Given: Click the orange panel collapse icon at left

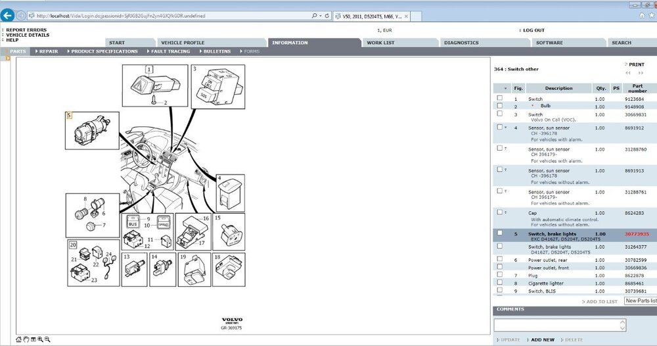Looking at the screenshot, I should coord(8,59).
